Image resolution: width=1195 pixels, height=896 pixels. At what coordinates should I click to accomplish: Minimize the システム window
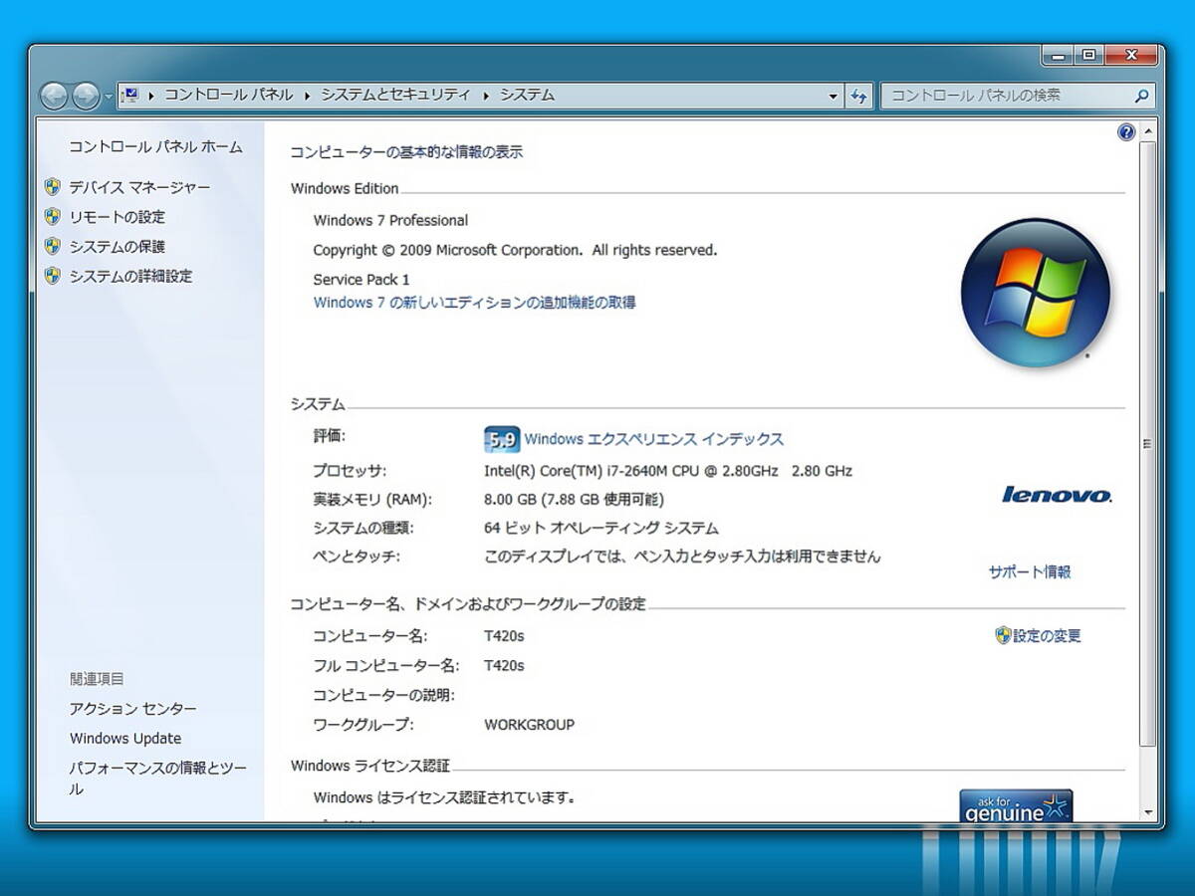(1058, 56)
